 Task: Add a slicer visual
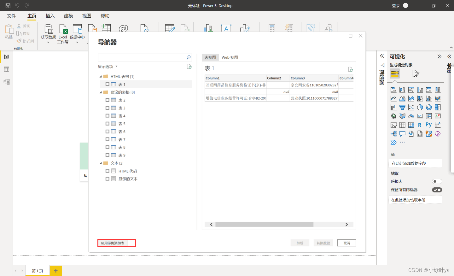pos(393,125)
